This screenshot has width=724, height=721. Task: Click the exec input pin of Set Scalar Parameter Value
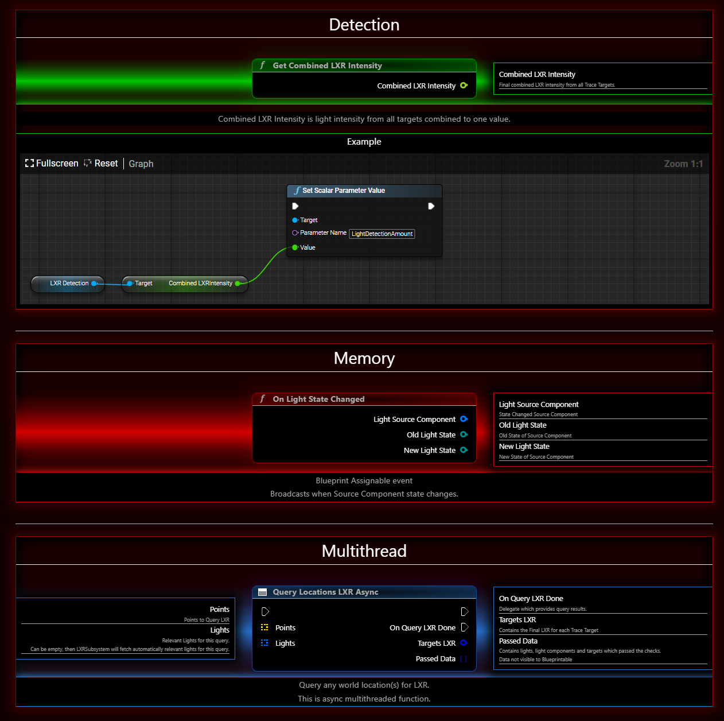tap(295, 206)
